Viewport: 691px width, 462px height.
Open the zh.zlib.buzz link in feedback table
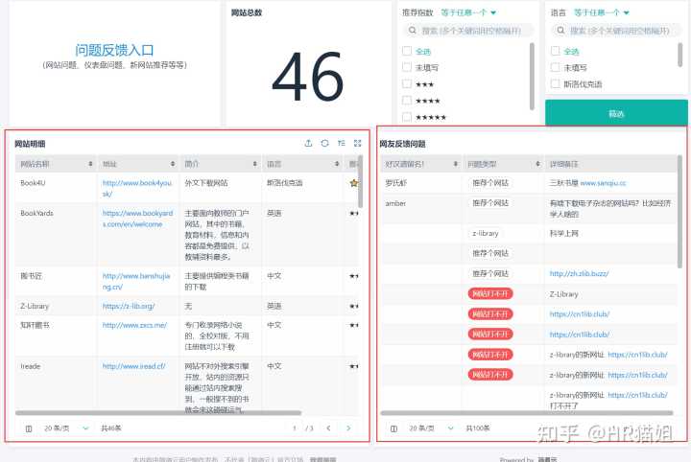point(579,274)
